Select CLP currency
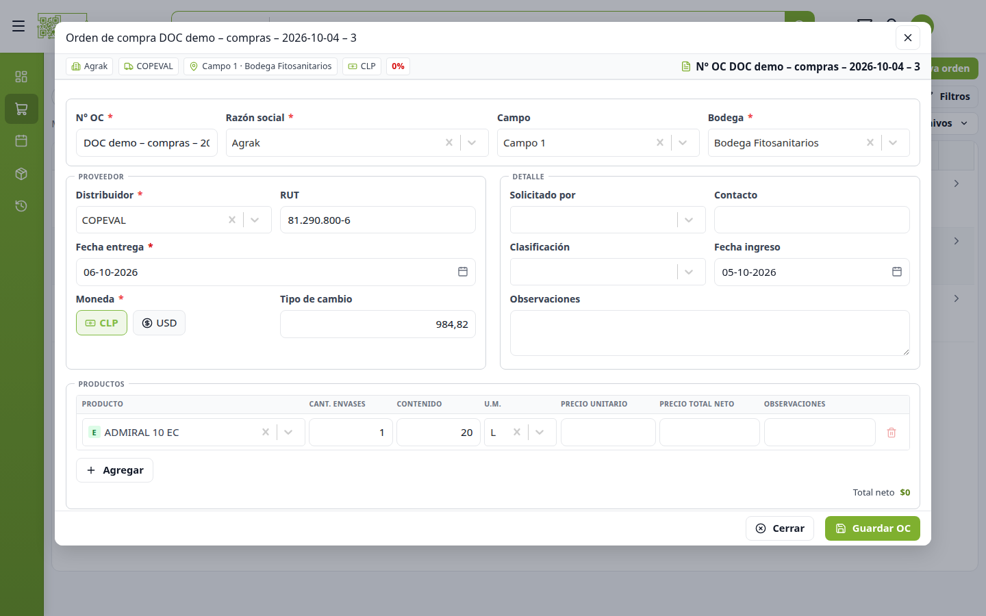986x616 pixels. (101, 323)
